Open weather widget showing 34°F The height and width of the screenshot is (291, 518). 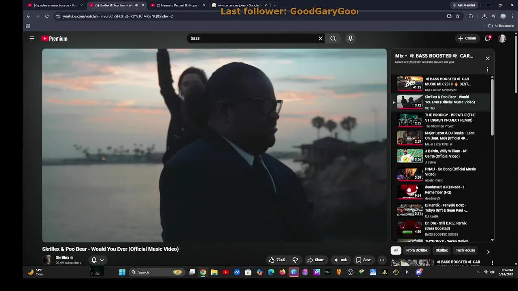(x=35, y=272)
